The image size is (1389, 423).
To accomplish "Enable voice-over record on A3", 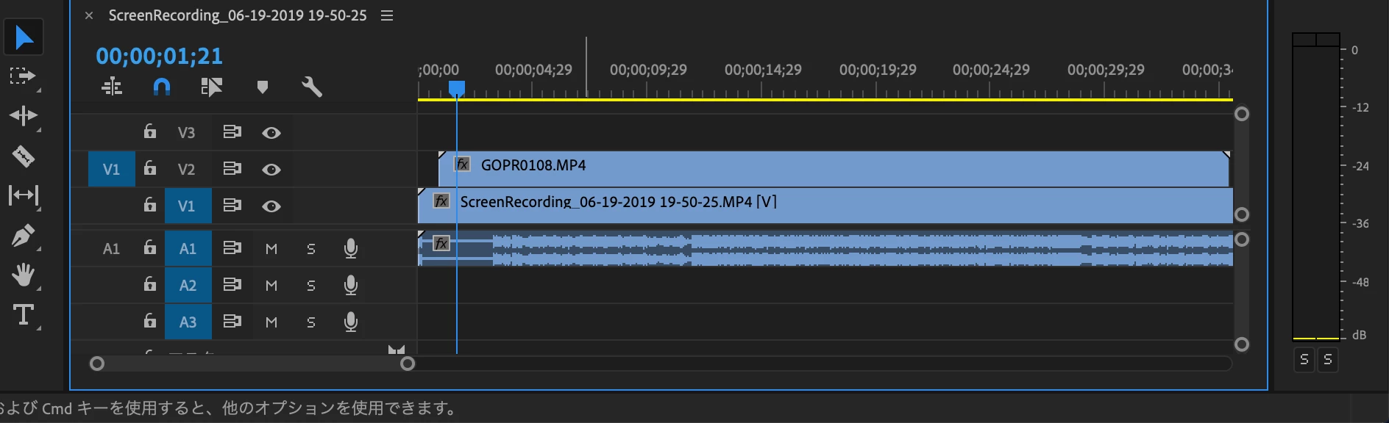I will coord(351,322).
